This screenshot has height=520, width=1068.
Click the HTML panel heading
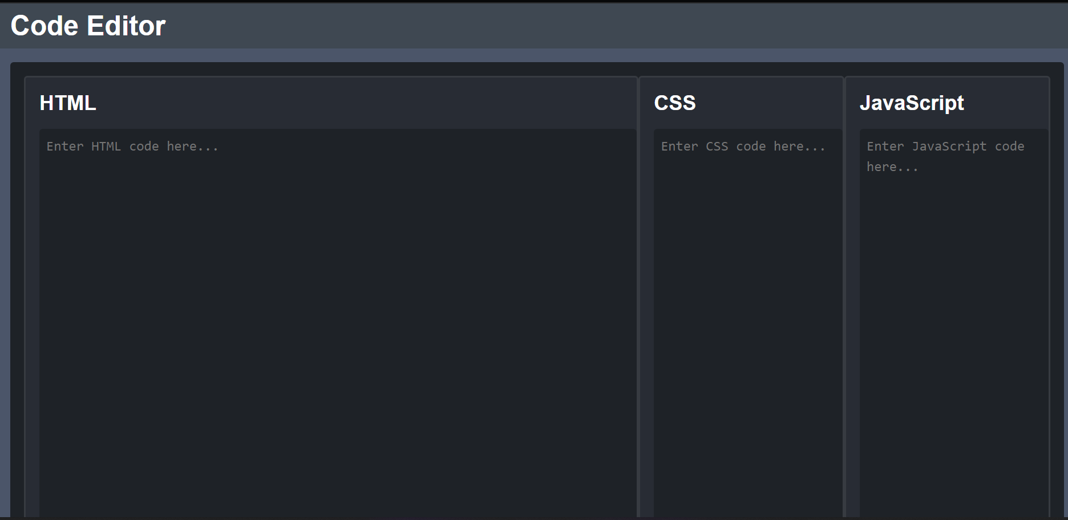pos(68,103)
